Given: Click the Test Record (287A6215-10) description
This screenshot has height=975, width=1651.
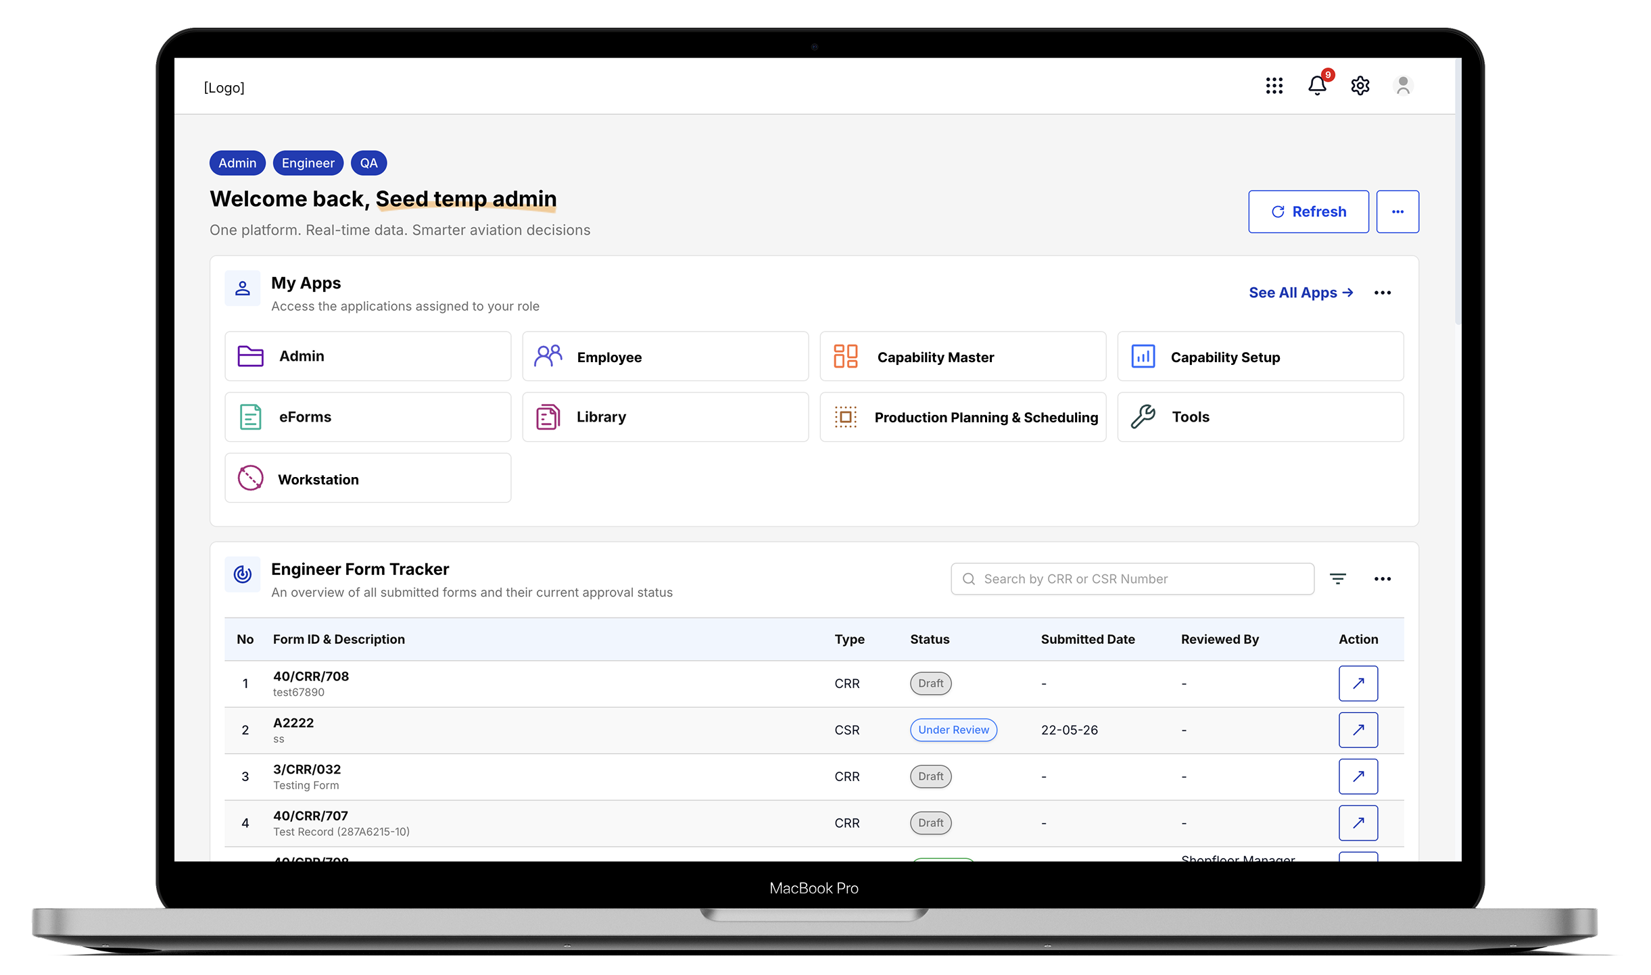Looking at the screenshot, I should pyautogui.click(x=341, y=832).
